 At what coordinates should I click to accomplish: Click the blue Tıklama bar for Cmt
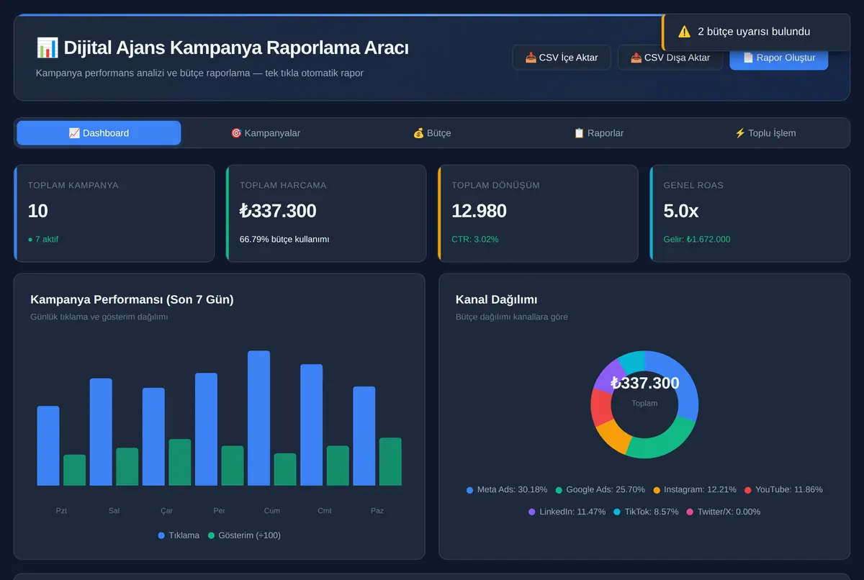pos(311,425)
